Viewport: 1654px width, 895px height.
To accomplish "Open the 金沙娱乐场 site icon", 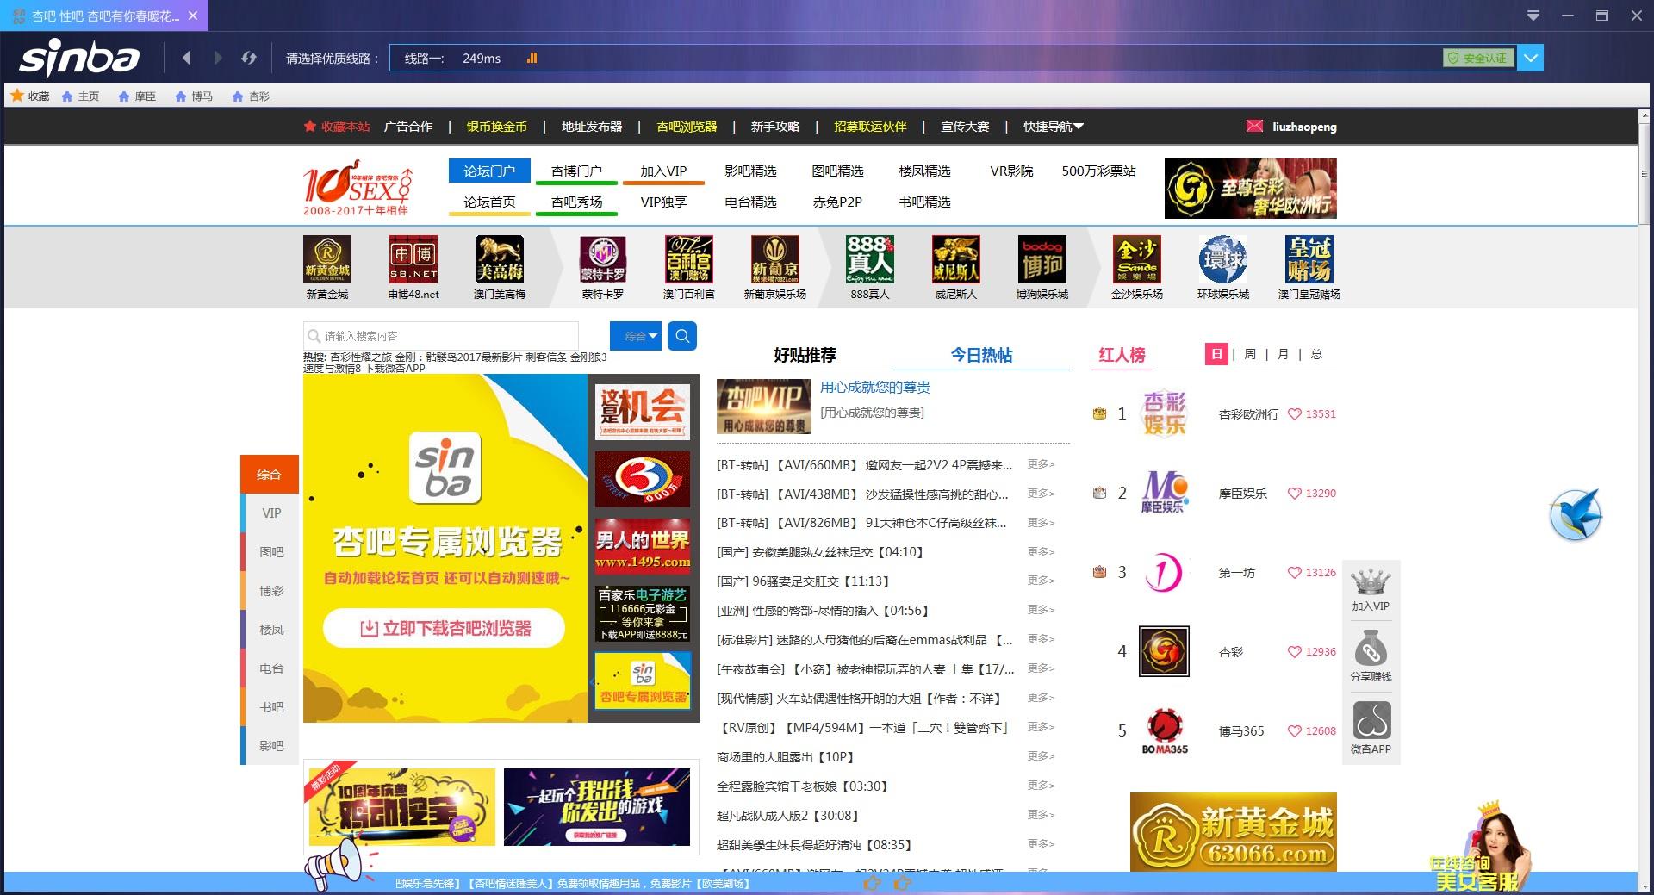I will pos(1137,259).
